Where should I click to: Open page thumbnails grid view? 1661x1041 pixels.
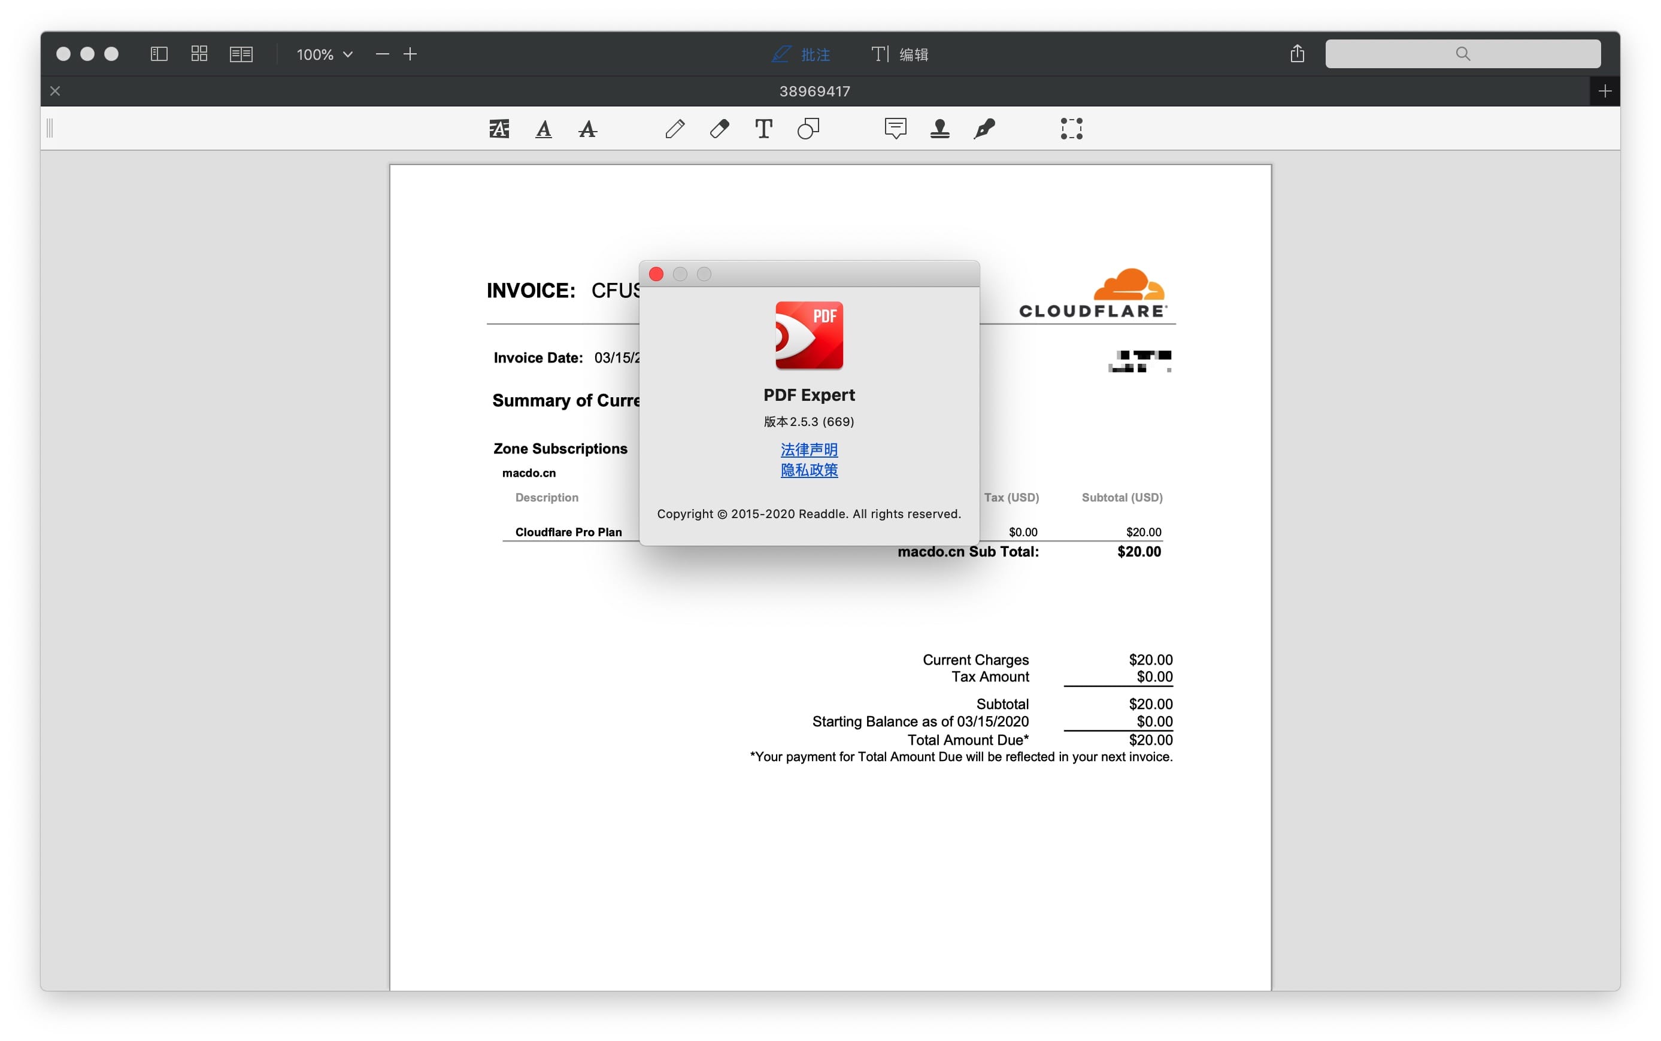pyautogui.click(x=199, y=54)
